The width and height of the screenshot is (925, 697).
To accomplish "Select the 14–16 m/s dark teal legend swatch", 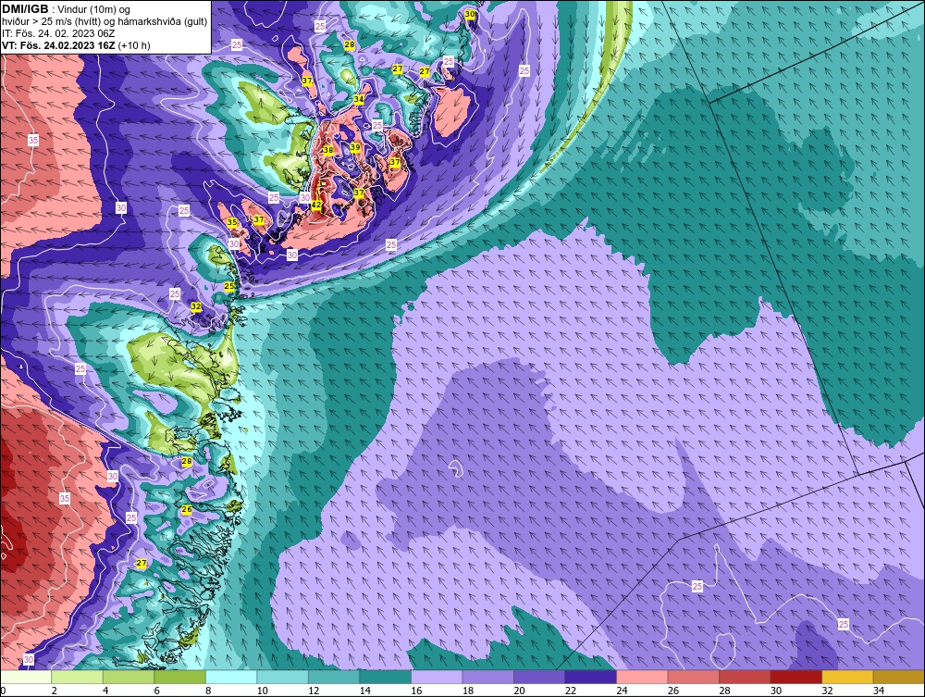I will point(385,677).
